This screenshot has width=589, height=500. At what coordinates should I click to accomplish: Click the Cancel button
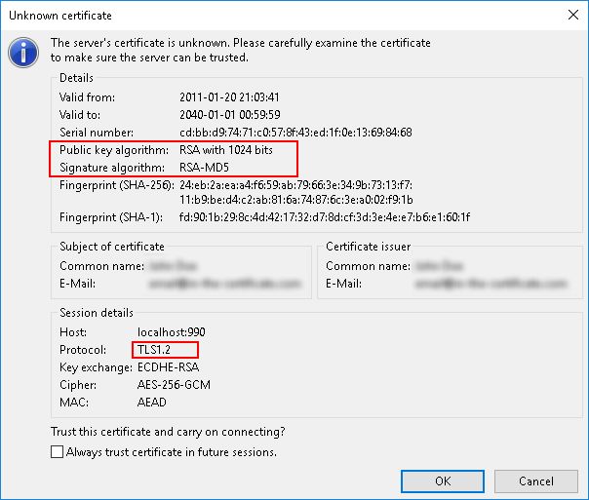(x=536, y=481)
